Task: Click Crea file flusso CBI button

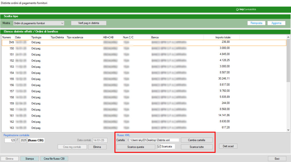Action: click(54, 159)
